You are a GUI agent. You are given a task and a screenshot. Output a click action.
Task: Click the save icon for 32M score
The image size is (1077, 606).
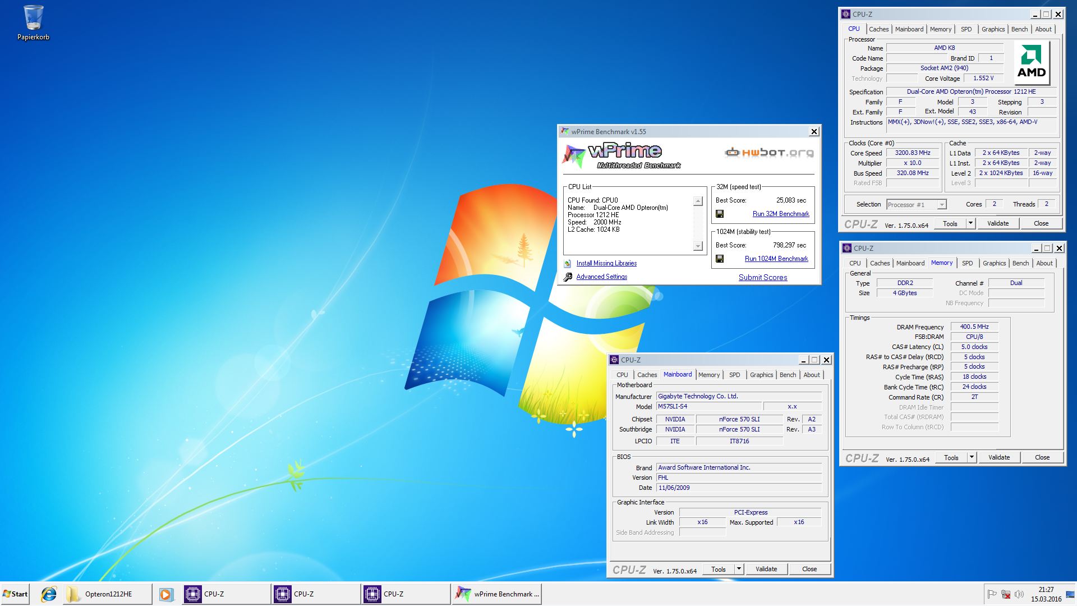click(720, 214)
